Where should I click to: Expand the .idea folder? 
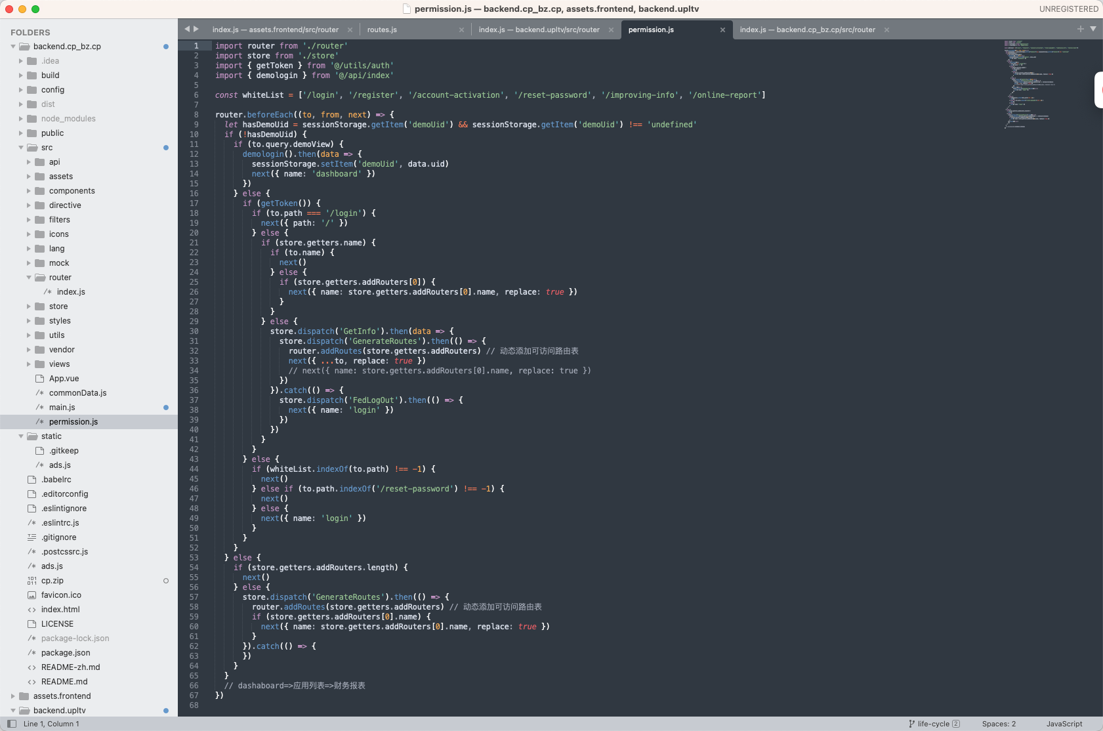(x=21, y=61)
